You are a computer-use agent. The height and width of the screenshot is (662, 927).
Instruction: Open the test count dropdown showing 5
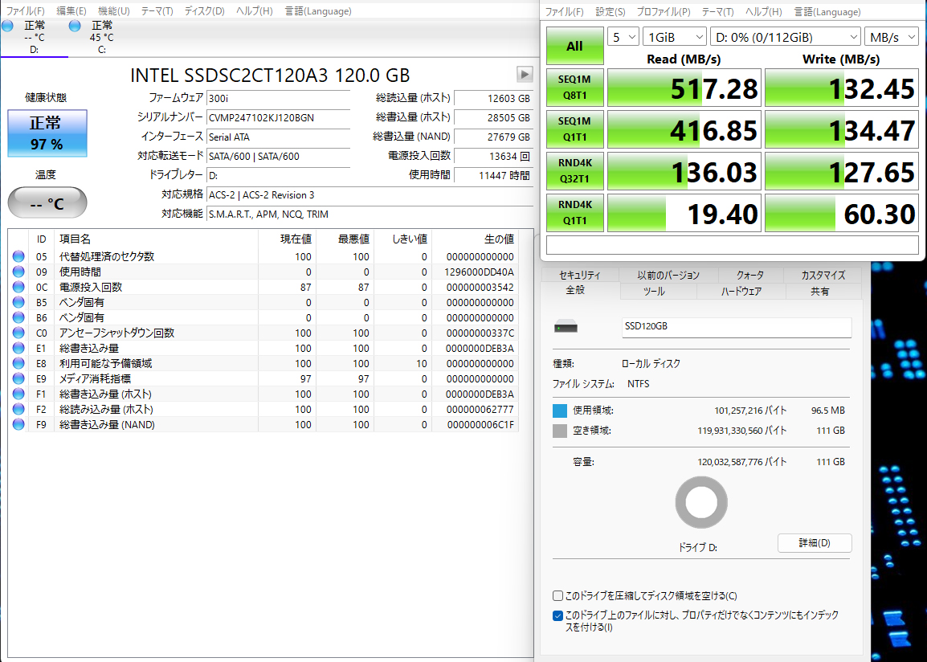pos(623,37)
